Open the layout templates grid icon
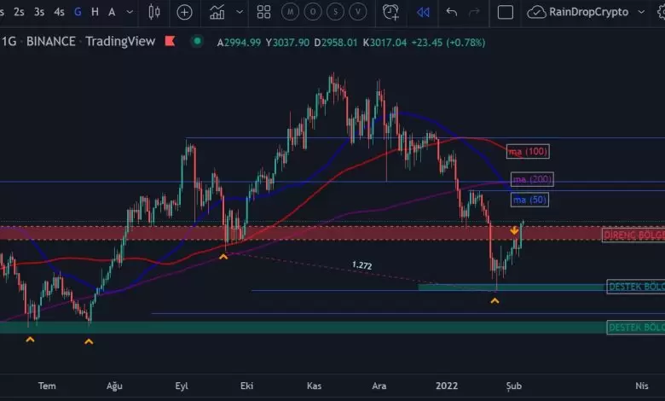The width and height of the screenshot is (665, 401). 263,12
